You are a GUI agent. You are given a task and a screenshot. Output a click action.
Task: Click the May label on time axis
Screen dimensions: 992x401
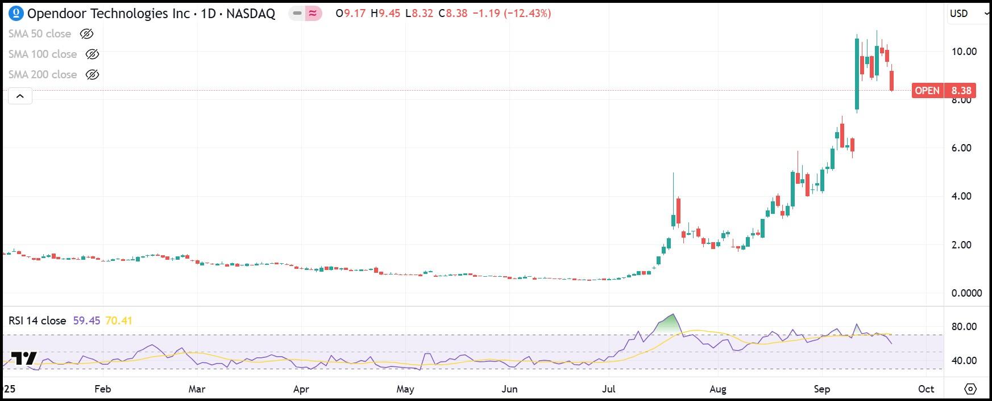click(405, 389)
